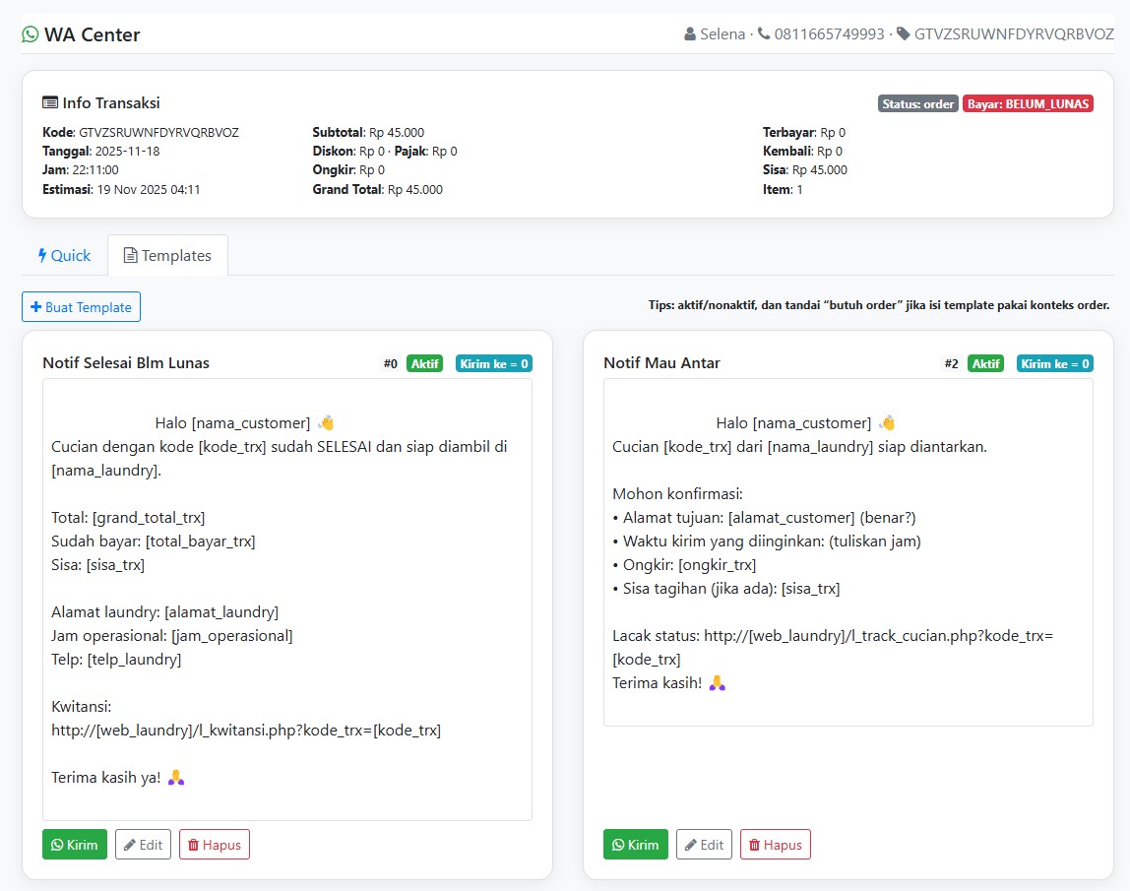Click the user icon next to Selena
This screenshot has height=891, width=1130.
coord(690,34)
